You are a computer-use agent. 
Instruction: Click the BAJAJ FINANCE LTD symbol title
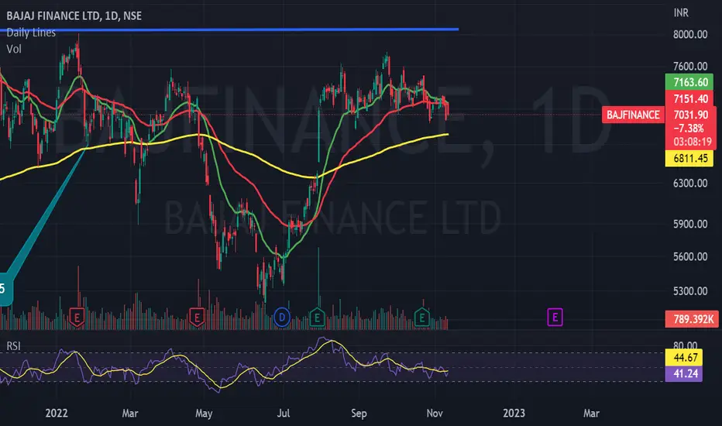74,15
